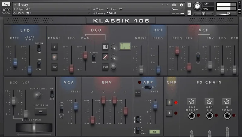Click the Tune knob
This screenshot has height=137, width=242.
tap(198, 6)
